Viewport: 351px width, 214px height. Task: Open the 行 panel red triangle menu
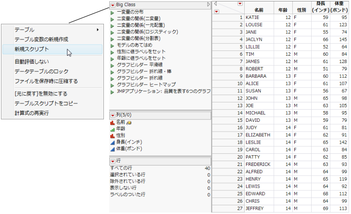click(x=112, y=161)
